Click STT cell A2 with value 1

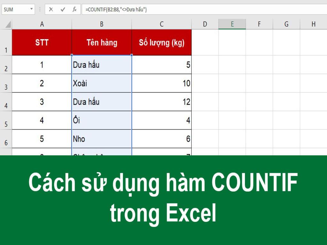tap(42, 64)
